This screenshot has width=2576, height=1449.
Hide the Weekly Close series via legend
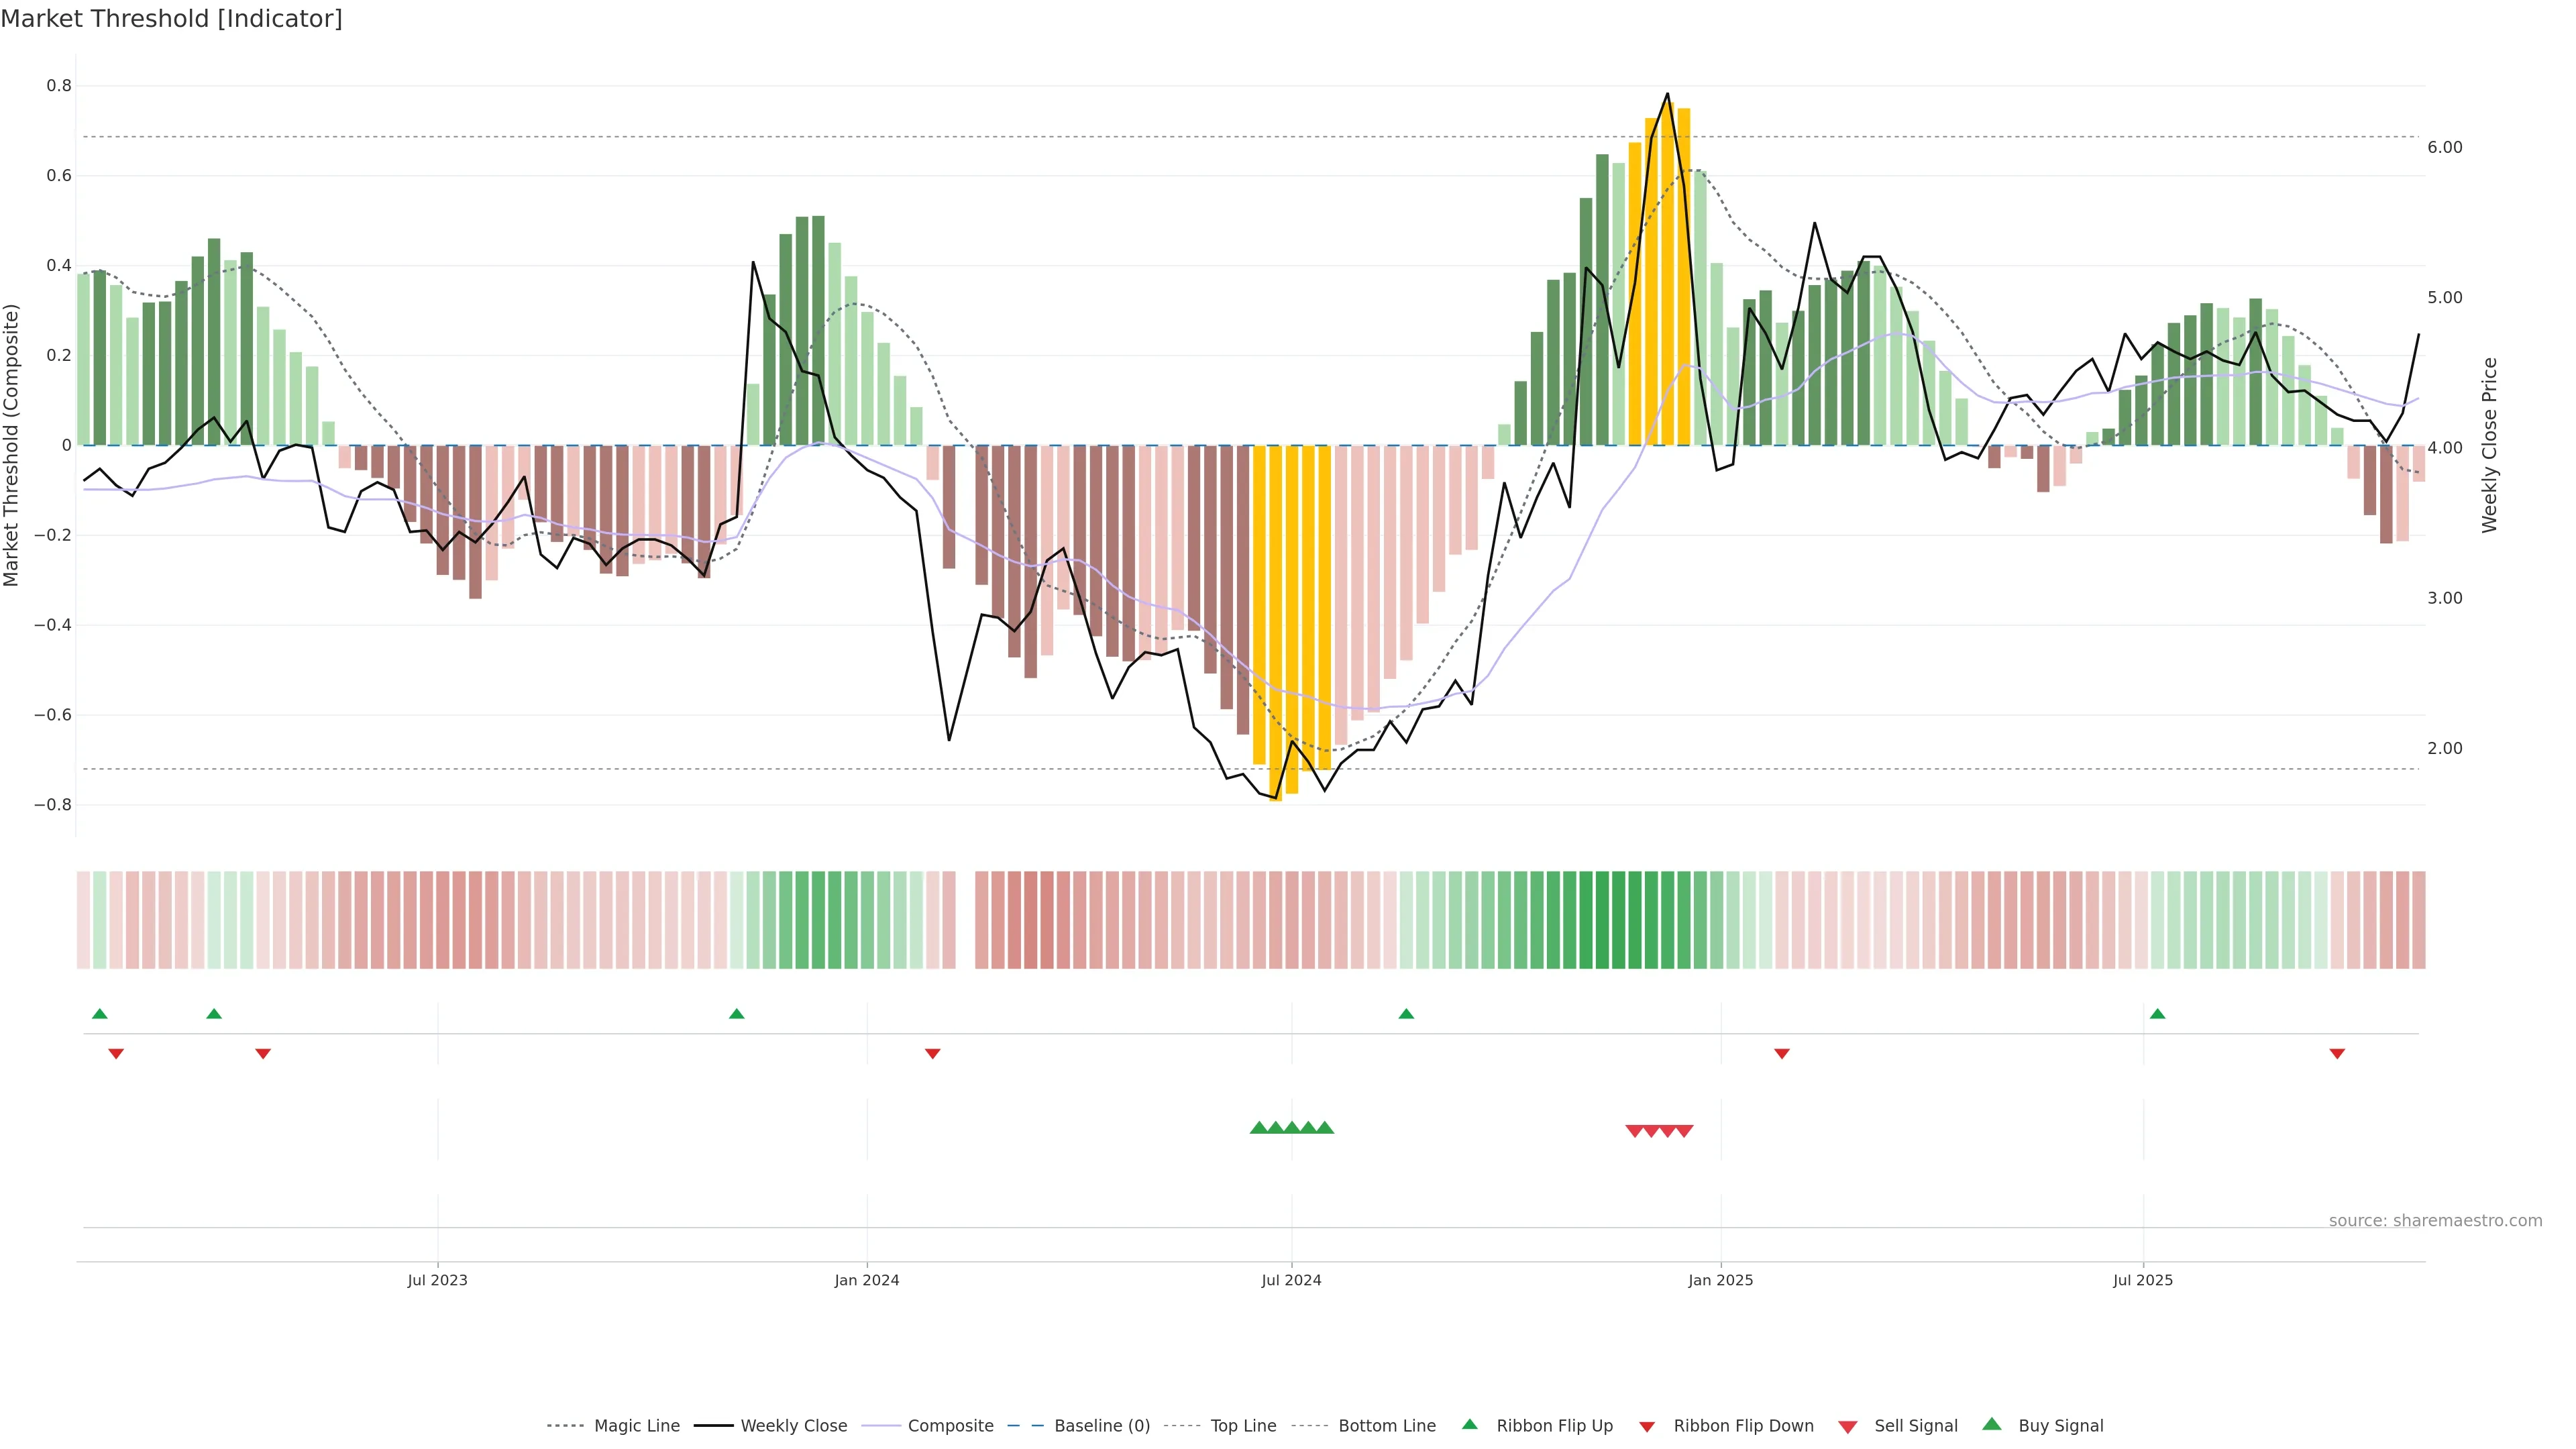793,1426
